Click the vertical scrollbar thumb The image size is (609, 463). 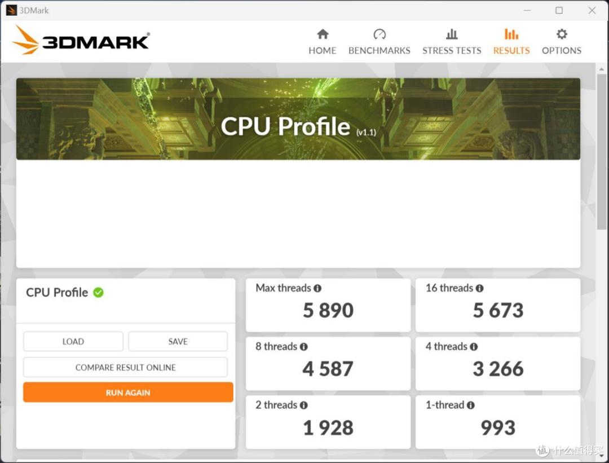click(602, 152)
